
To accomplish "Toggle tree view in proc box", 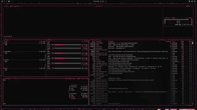I will point(180,40).
